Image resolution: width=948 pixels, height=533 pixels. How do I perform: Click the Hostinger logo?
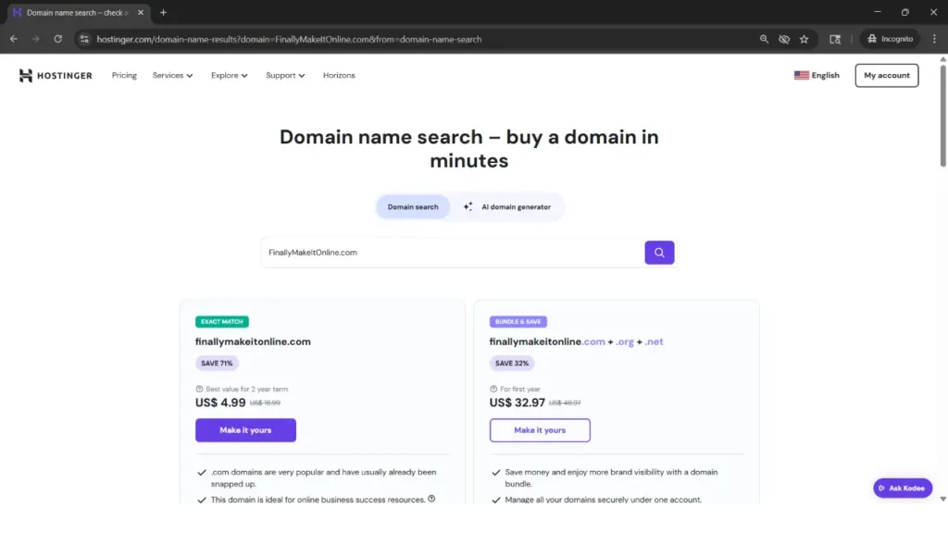(x=56, y=76)
